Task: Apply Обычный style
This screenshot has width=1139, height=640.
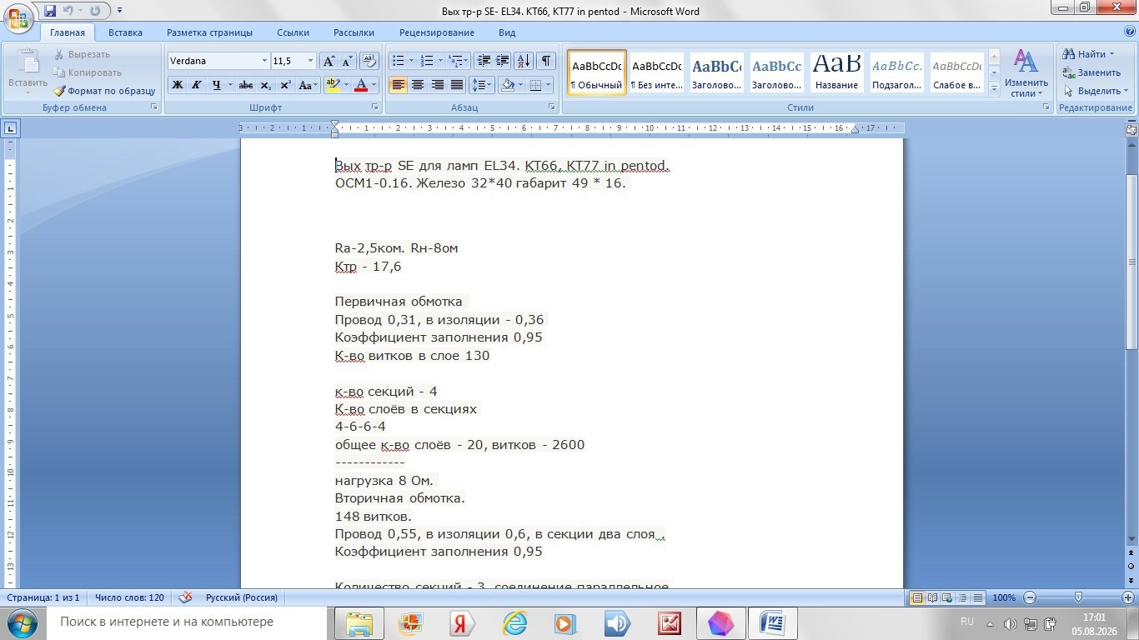Action: tap(597, 73)
